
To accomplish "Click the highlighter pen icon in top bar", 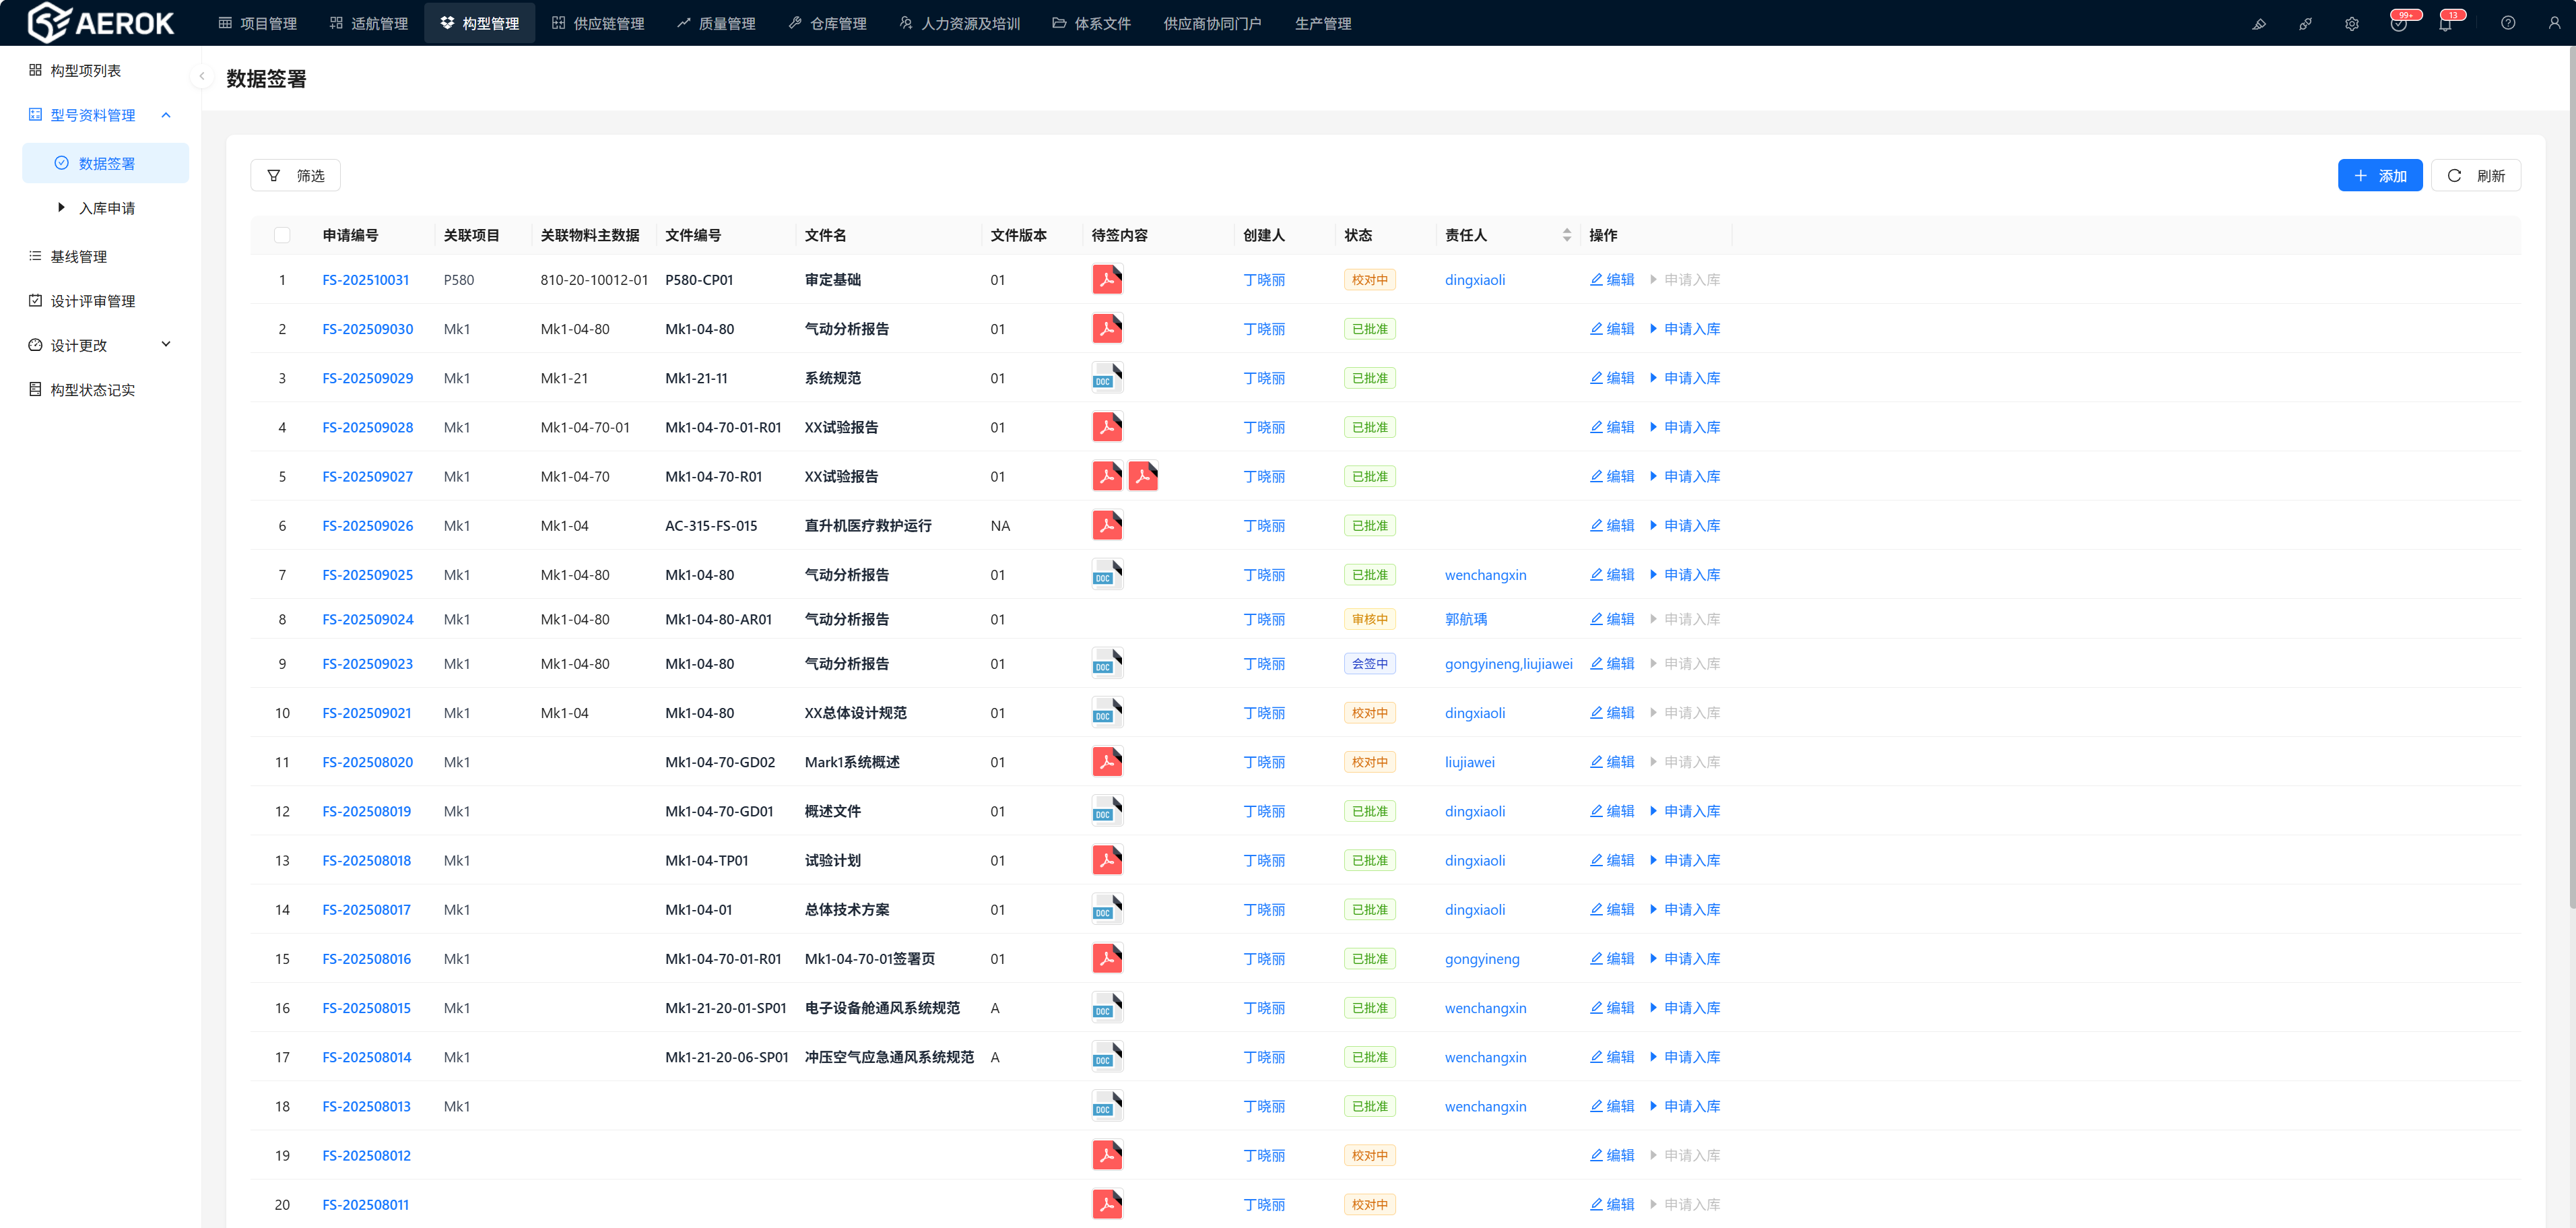I will pyautogui.click(x=2258, y=24).
